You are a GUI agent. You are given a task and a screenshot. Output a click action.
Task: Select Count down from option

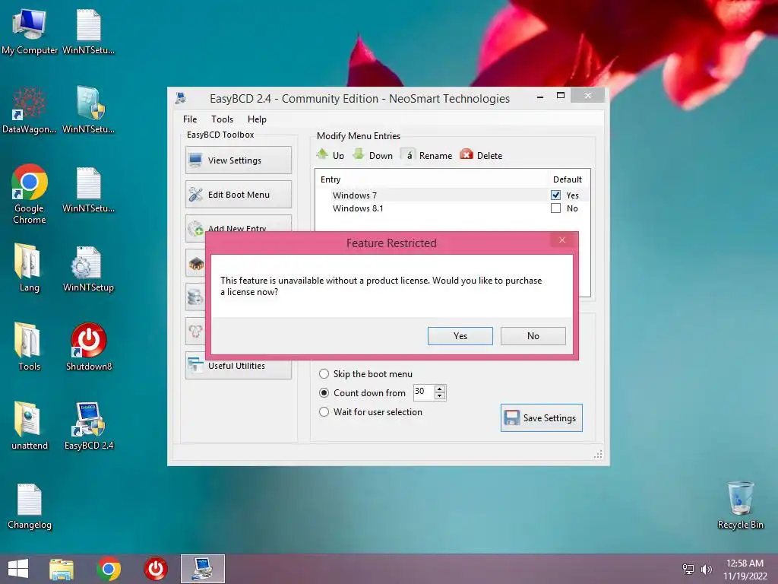tap(362, 393)
